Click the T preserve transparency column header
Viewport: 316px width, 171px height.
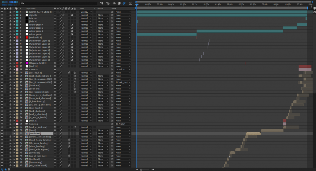(94, 9)
